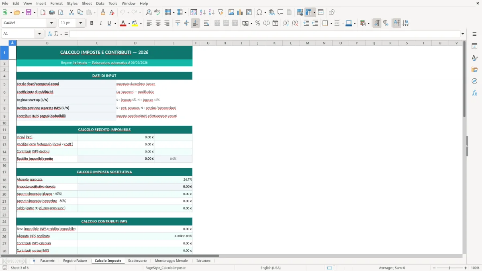Open the font size dropdown

click(81, 23)
